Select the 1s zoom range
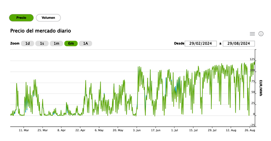The image size is (271, 141). 42,44
